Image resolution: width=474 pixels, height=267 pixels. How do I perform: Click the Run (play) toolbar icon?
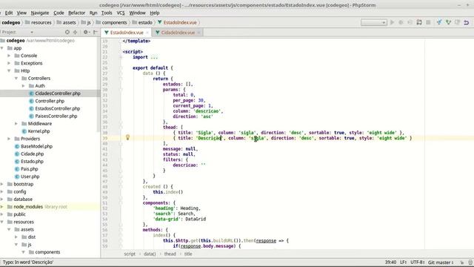392,22
